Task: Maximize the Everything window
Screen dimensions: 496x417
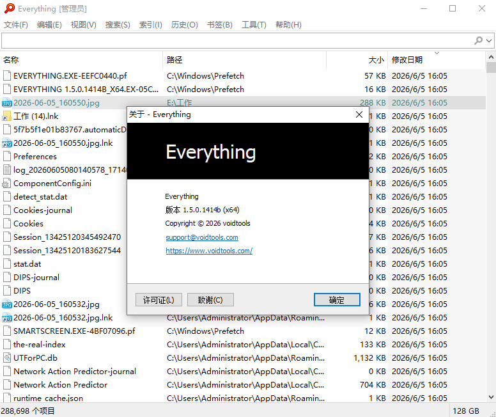Action: (453, 8)
